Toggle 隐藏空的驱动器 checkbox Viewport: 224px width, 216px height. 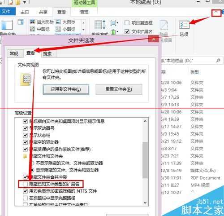click(x=25, y=142)
